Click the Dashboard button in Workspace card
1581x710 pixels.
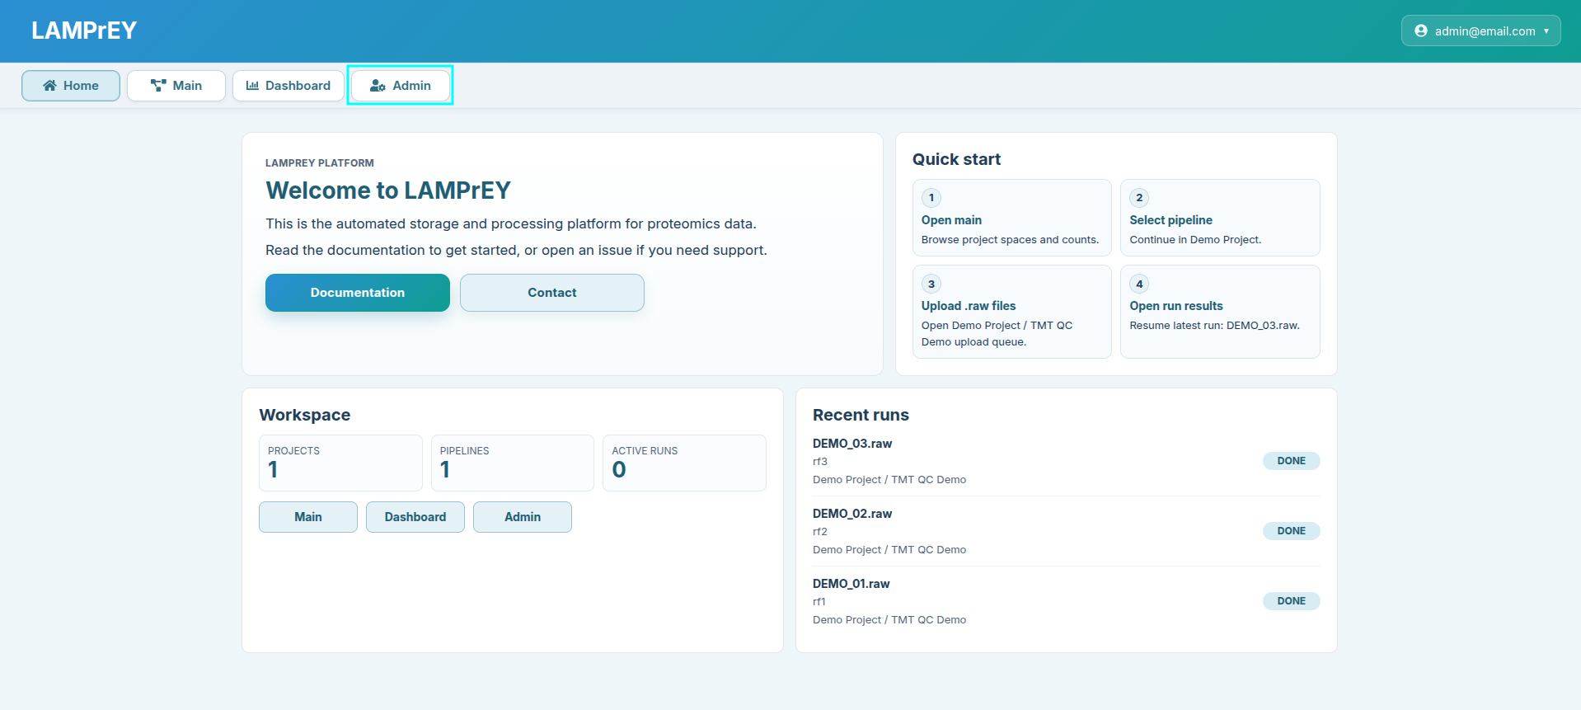(415, 517)
